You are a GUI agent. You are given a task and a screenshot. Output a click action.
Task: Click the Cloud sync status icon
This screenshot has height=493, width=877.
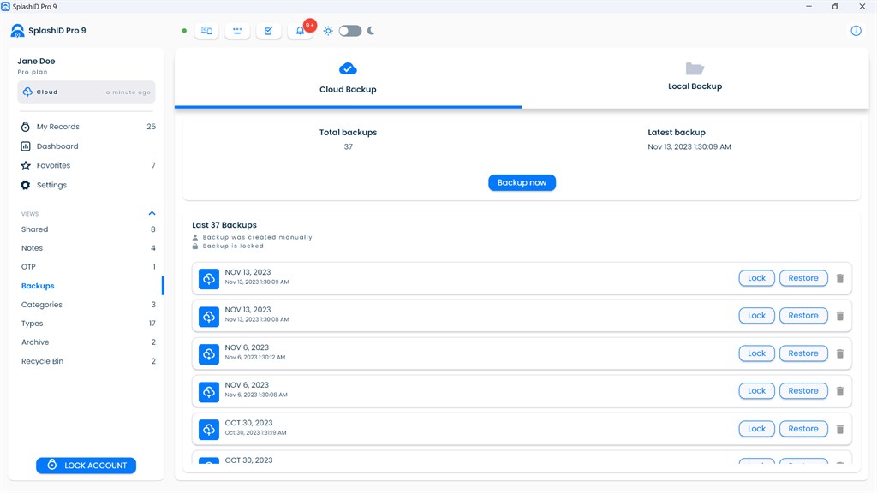click(27, 92)
